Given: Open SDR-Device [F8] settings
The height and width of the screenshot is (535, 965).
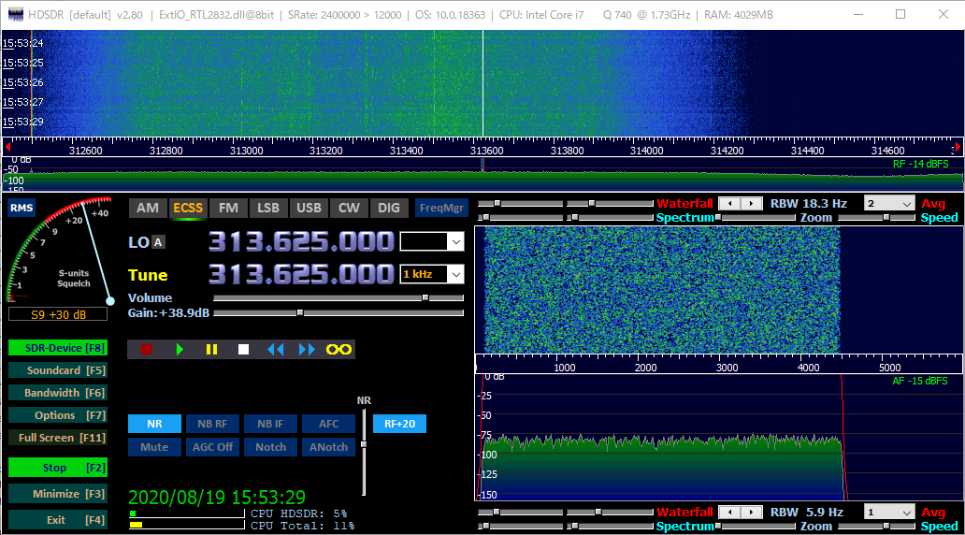Looking at the screenshot, I should [x=58, y=348].
